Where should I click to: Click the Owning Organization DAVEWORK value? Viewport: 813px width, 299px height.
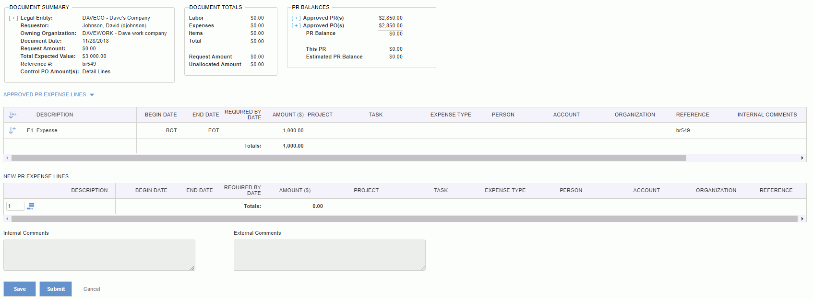click(124, 34)
